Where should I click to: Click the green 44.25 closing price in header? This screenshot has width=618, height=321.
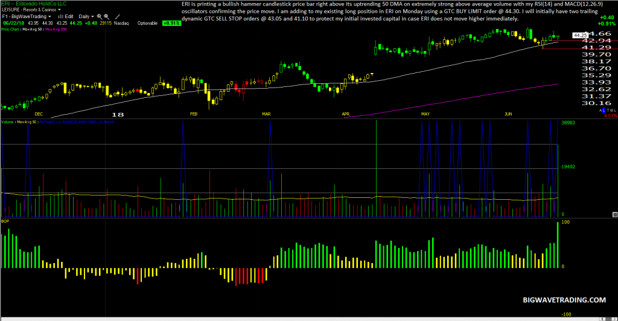pos(76,24)
